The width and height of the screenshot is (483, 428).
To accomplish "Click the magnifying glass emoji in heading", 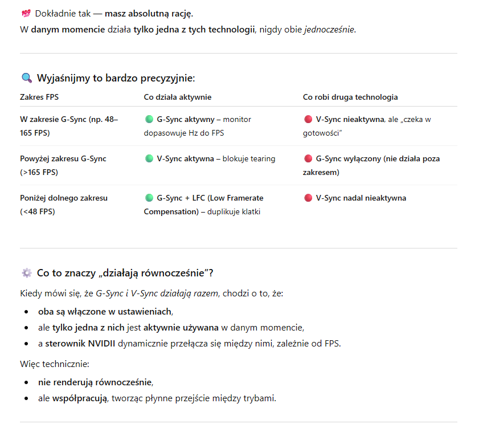I will coord(26,78).
